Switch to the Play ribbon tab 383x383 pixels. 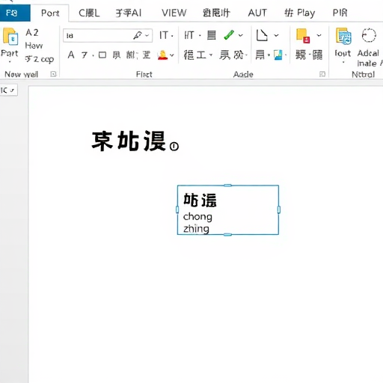[x=300, y=13]
